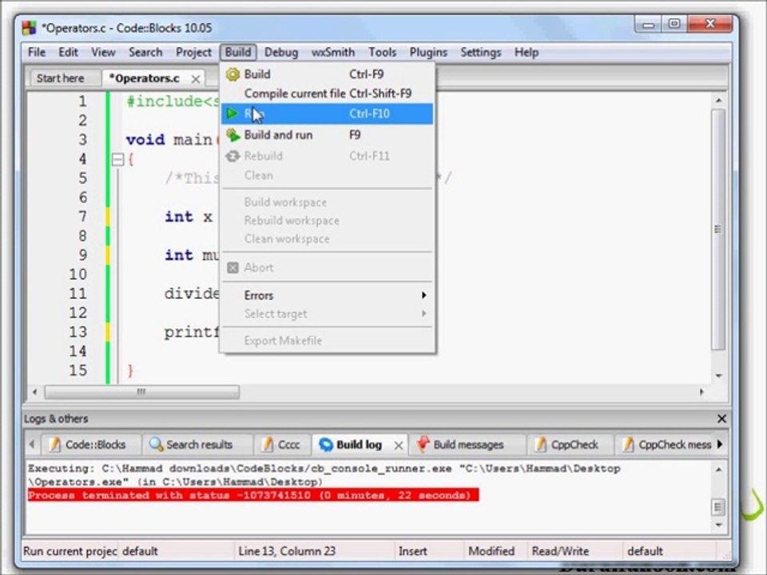Image resolution: width=767 pixels, height=575 pixels.
Task: Click the red 'Process terminated with status' line
Action: click(x=253, y=495)
